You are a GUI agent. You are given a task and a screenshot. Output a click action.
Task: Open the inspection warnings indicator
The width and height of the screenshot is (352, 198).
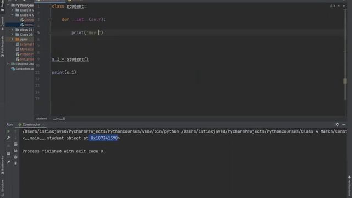pos(332,6)
